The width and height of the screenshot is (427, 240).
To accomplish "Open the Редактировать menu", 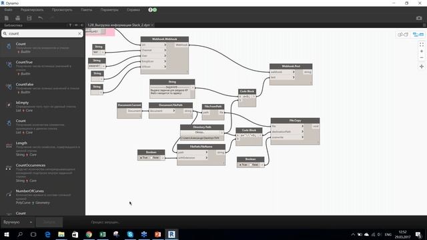I will [x=32, y=10].
